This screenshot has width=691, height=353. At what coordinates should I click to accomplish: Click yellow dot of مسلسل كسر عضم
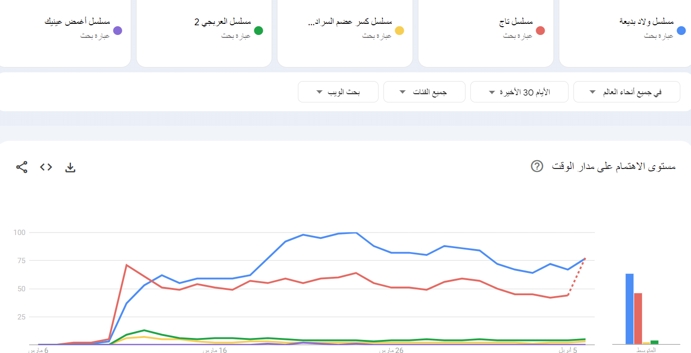tap(399, 31)
